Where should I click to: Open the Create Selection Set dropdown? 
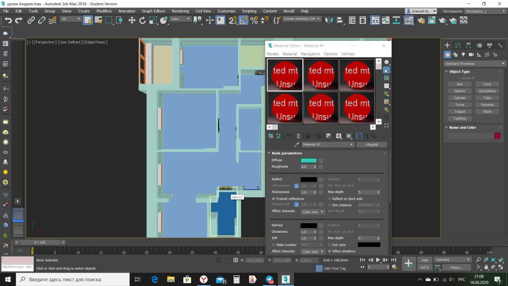point(302,19)
